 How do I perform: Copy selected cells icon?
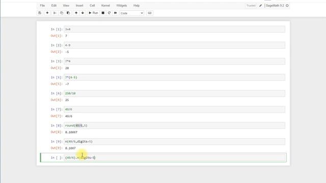point(62,13)
